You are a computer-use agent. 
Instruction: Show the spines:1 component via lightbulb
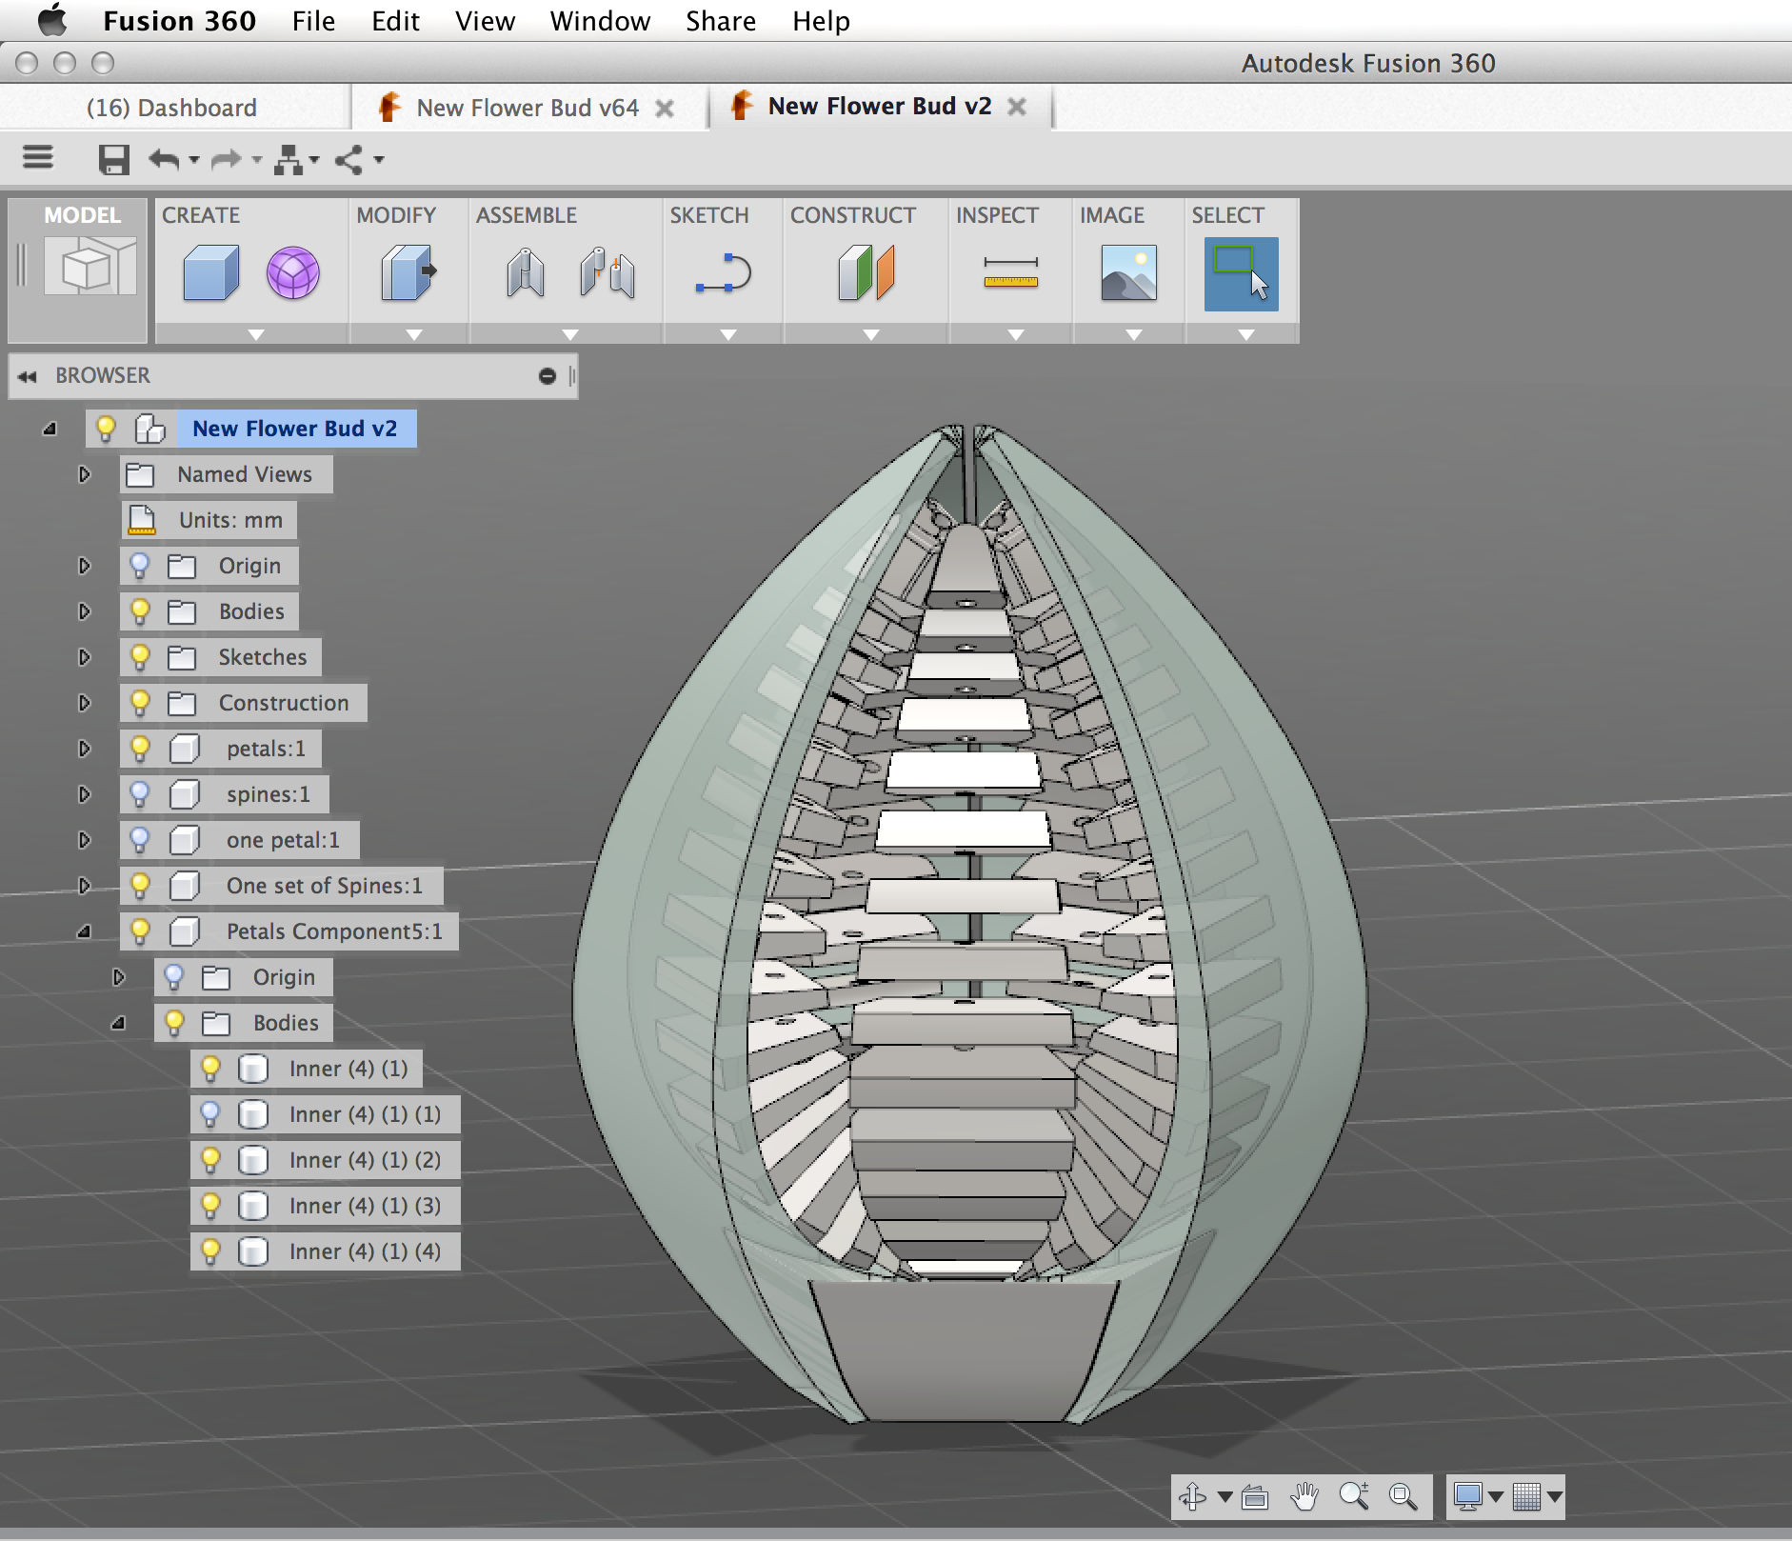click(x=140, y=793)
